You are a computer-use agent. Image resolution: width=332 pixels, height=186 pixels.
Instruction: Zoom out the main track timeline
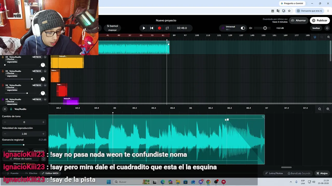[322, 37]
